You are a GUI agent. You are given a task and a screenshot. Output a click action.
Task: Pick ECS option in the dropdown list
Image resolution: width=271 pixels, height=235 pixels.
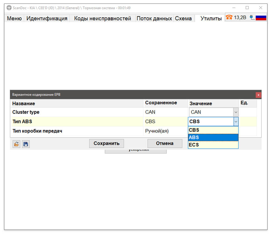point(213,145)
